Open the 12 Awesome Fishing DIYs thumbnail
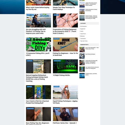 pos(39,44)
